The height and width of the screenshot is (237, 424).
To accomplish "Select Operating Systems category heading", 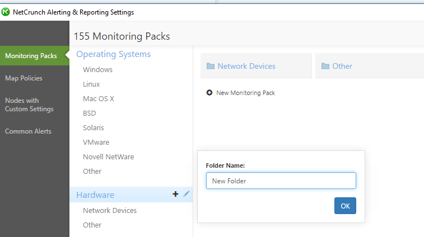I will [x=113, y=54].
